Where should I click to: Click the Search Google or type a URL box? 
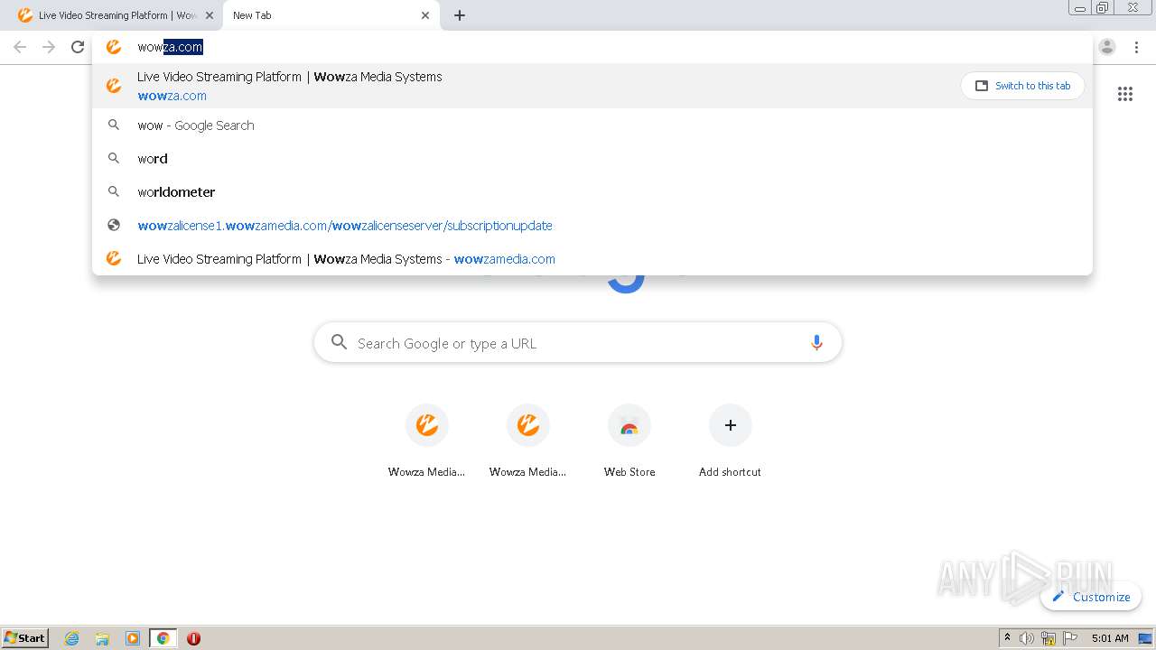(578, 343)
